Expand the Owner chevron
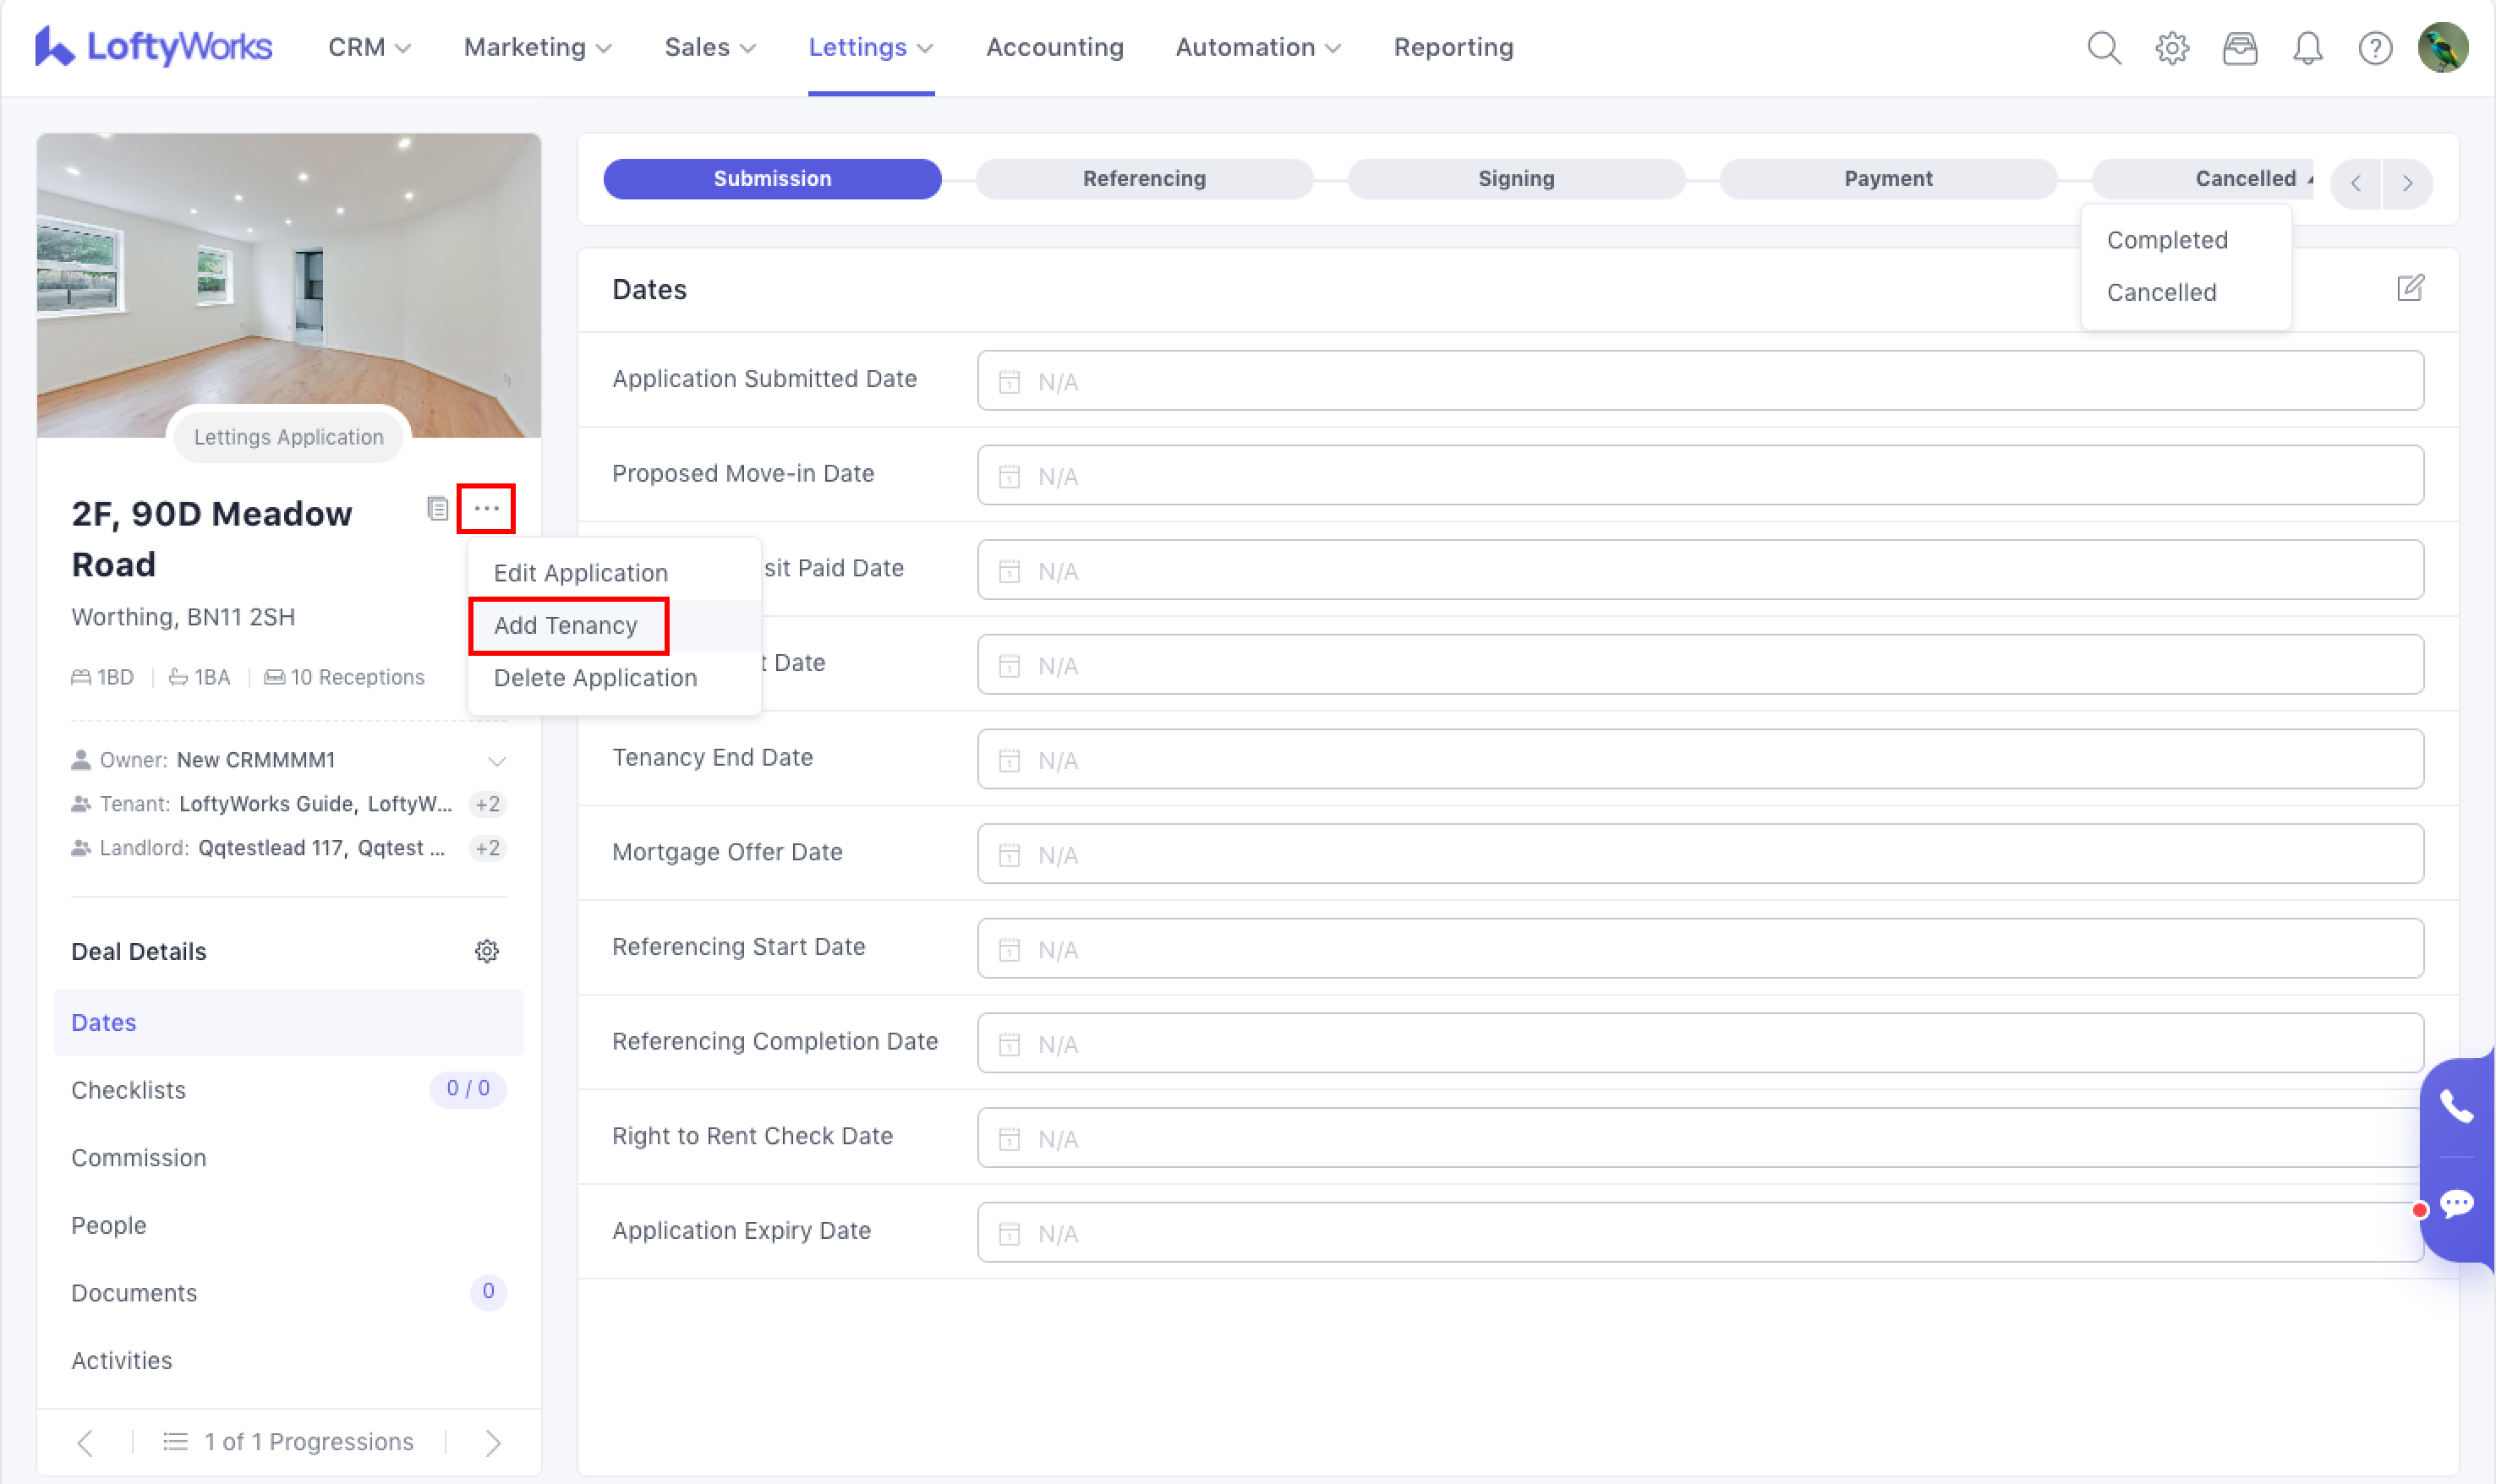Viewport: 2496px width, 1484px height. pos(496,761)
